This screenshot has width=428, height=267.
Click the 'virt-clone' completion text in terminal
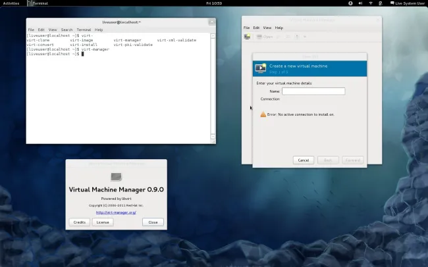click(x=38, y=40)
